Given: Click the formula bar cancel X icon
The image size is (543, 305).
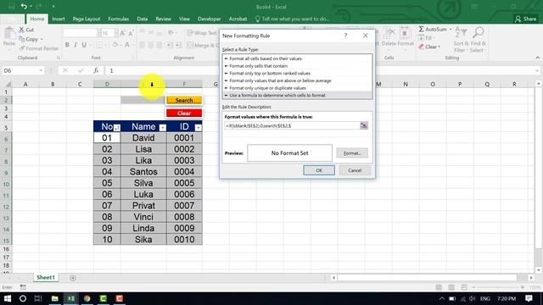Looking at the screenshot, I should tap(65, 70).
